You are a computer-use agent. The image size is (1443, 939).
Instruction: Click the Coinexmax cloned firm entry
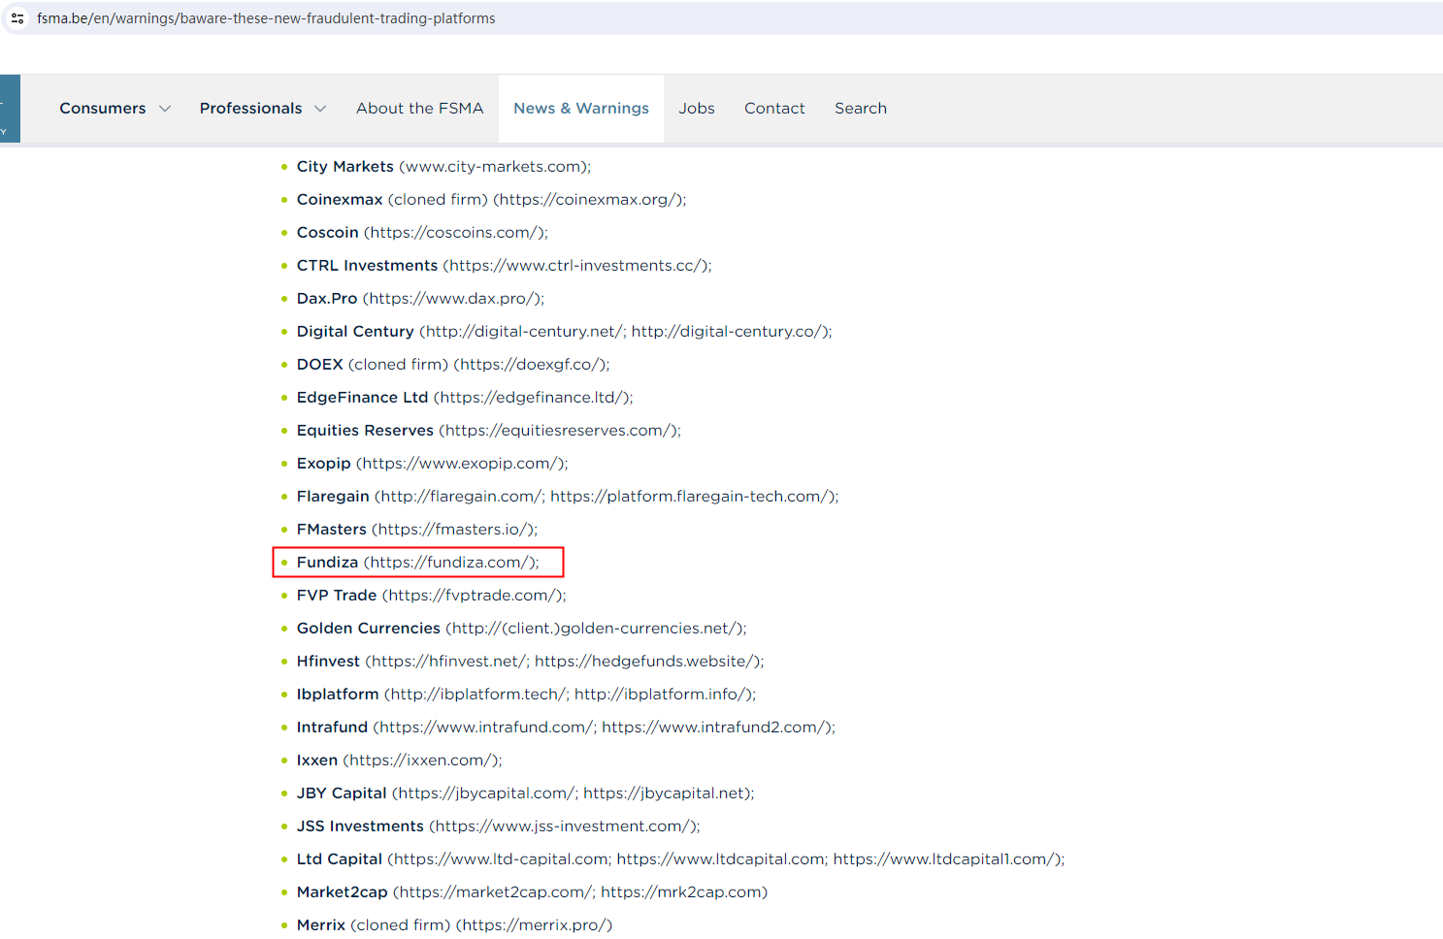[x=490, y=200]
